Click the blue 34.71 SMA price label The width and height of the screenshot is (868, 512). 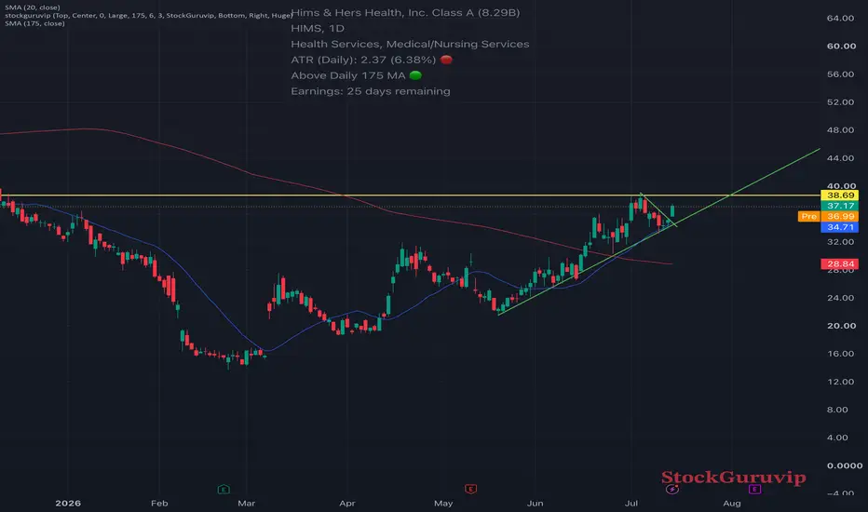[x=840, y=227]
